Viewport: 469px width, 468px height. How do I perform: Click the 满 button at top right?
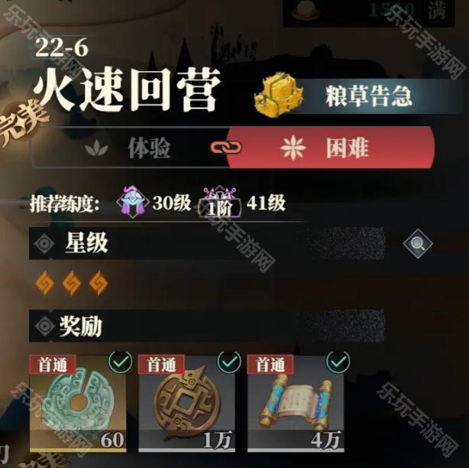(438, 12)
